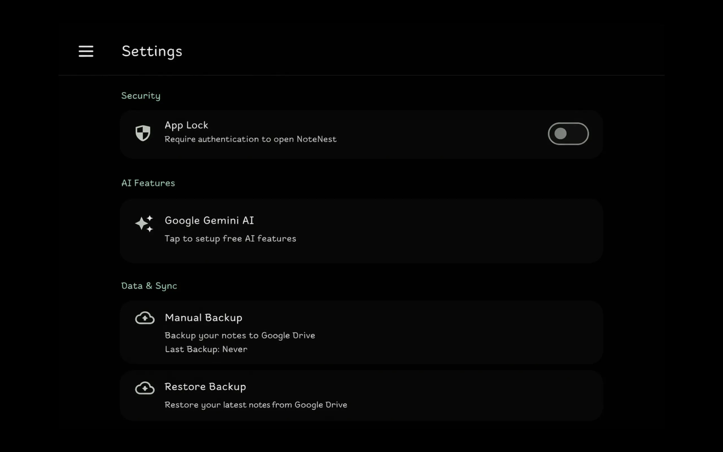Open Google Gemini AI setup
Image resolution: width=723 pixels, height=452 pixels.
click(x=361, y=231)
